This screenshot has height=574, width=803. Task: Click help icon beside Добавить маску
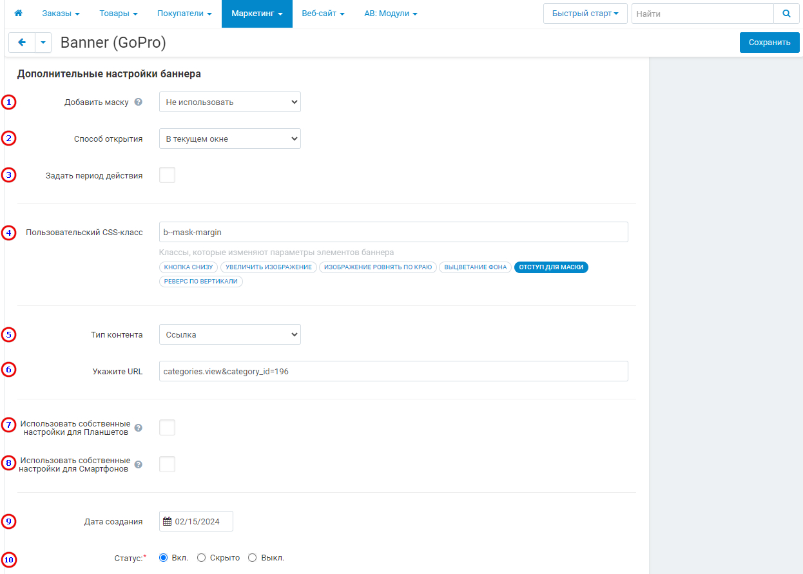click(139, 102)
